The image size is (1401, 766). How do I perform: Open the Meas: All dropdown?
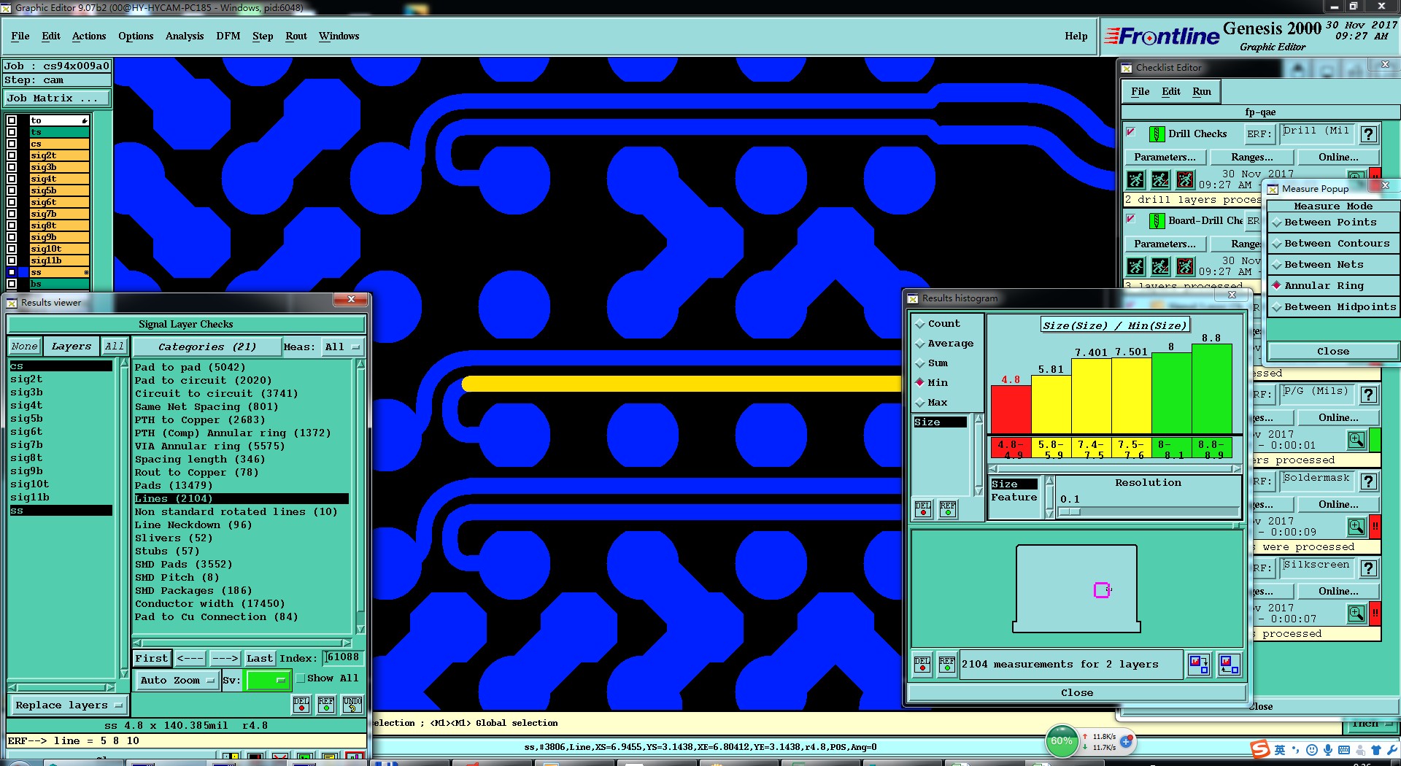[x=342, y=347]
